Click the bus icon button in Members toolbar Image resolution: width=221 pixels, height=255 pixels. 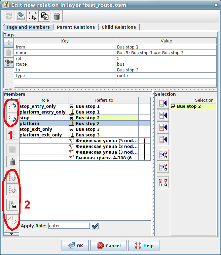tap(12, 204)
